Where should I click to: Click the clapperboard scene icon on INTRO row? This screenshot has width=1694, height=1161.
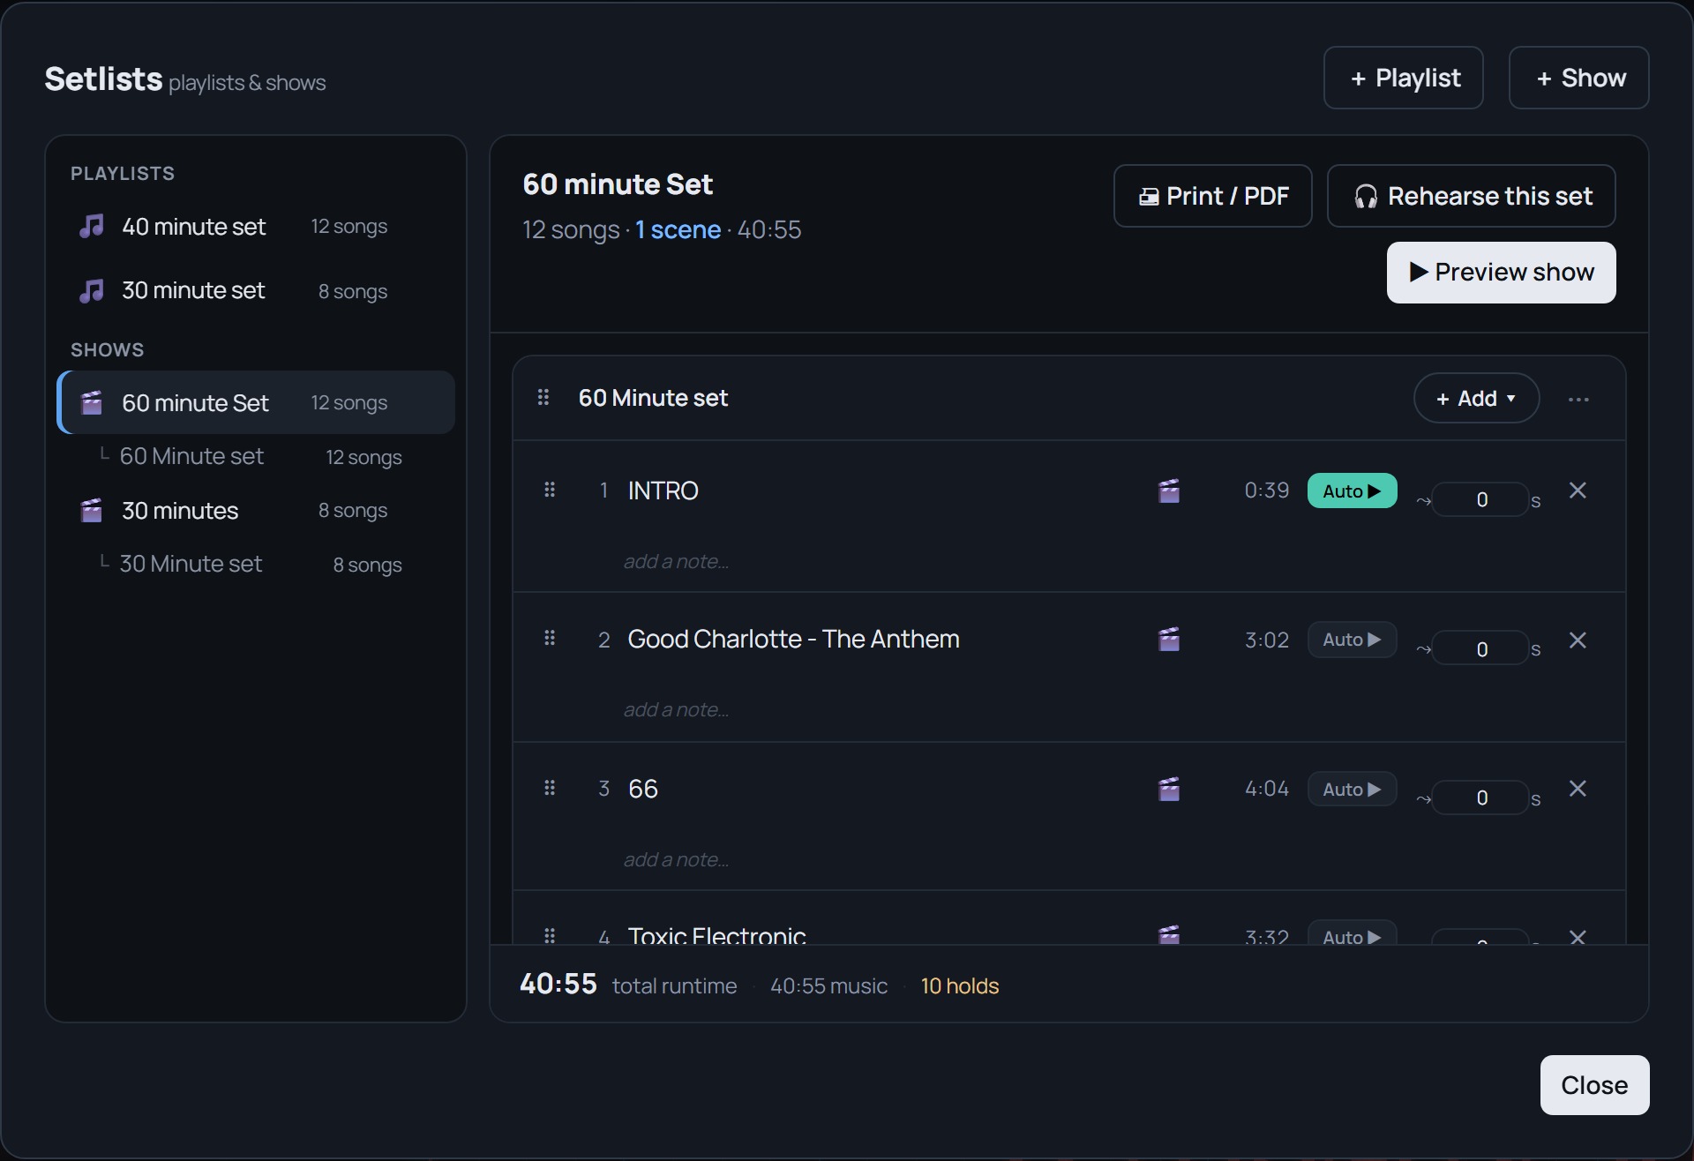(x=1169, y=491)
